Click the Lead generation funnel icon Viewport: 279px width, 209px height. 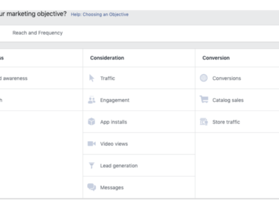(91, 165)
